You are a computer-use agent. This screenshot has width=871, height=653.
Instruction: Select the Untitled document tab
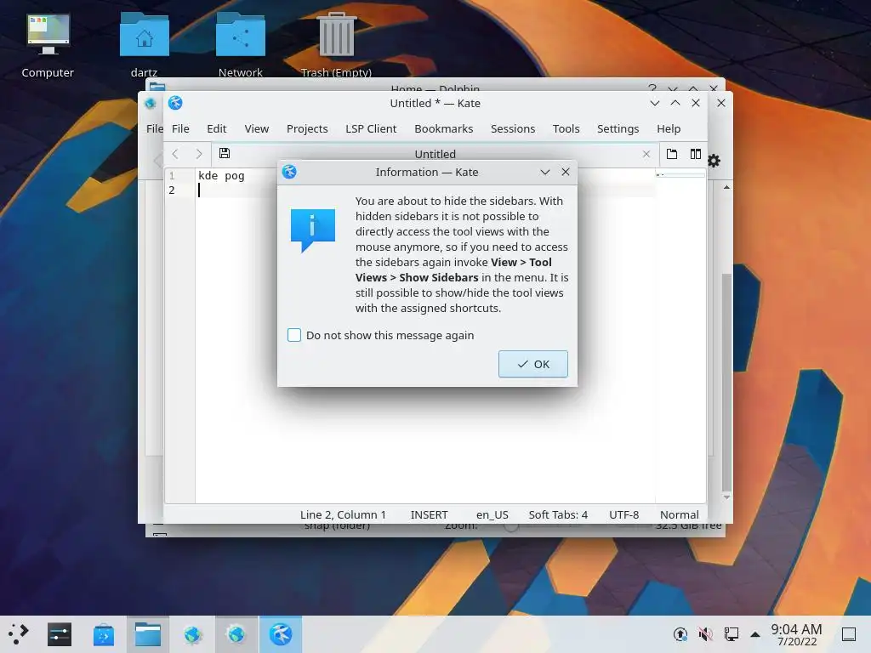(x=435, y=154)
